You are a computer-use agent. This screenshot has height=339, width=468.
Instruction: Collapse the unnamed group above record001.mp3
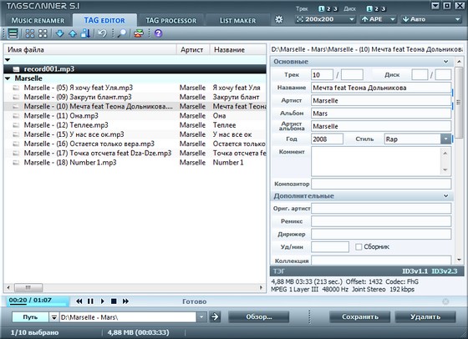click(x=8, y=59)
